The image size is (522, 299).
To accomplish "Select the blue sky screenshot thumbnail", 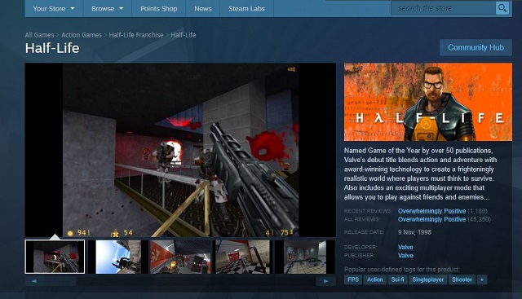I will click(118, 257).
